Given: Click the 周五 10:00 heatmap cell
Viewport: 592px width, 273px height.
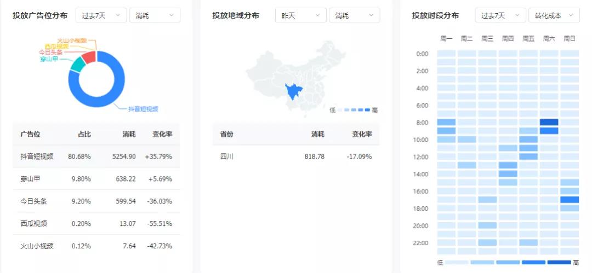Looking at the screenshot, I should pos(528,140).
